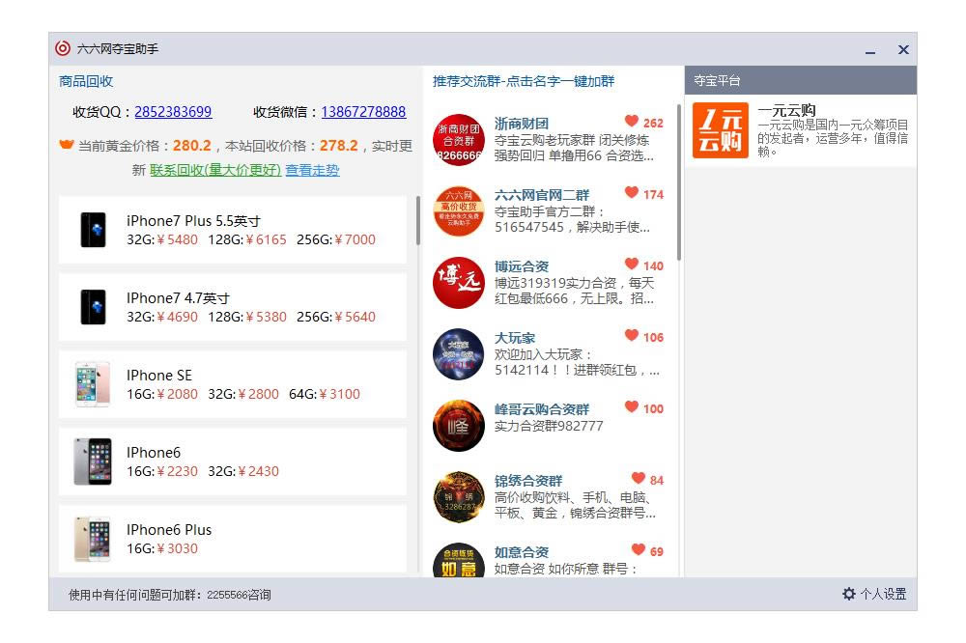Click 商品回收 section heading
The width and height of the screenshot is (966, 643).
[x=86, y=81]
